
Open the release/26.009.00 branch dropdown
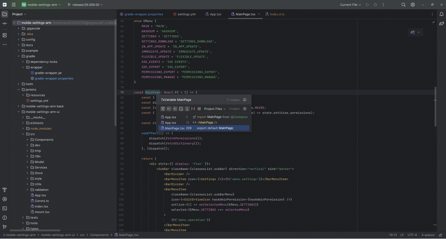[85, 5]
